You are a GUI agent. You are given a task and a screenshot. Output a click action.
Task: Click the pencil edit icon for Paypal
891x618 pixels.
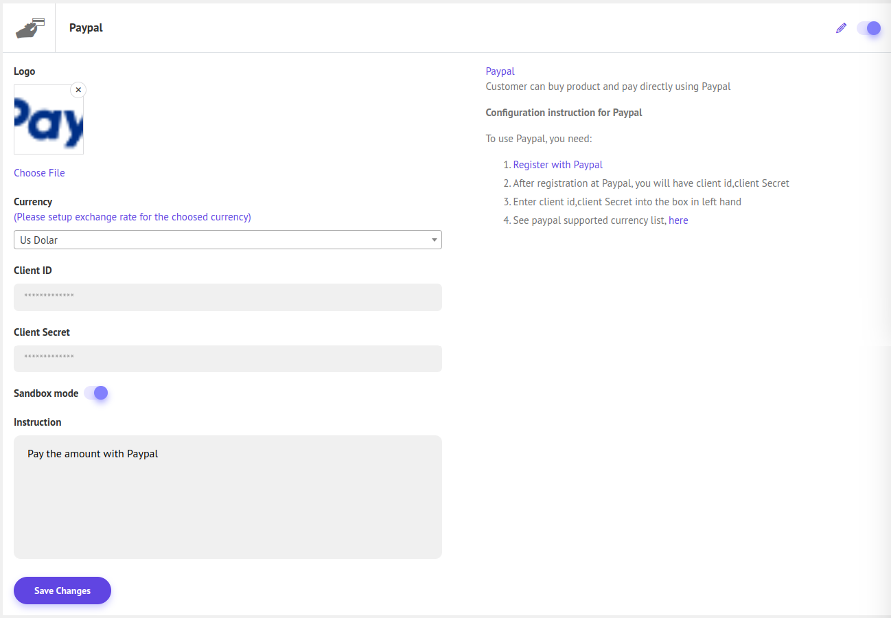841,28
